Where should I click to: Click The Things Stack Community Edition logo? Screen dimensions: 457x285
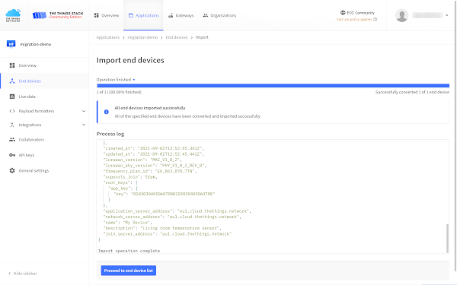click(58, 15)
